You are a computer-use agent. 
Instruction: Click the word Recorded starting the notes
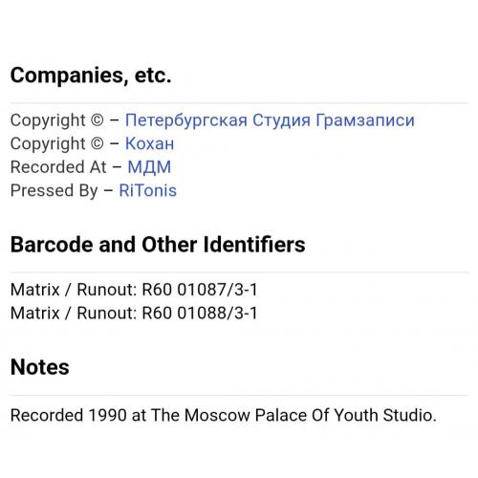click(47, 415)
